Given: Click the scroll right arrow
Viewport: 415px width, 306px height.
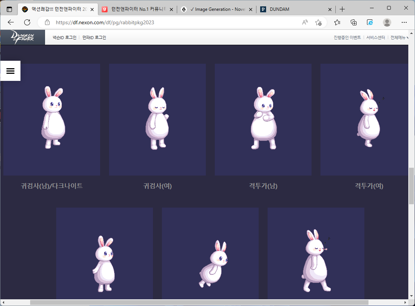Looking at the screenshot, I should (x=405, y=302).
